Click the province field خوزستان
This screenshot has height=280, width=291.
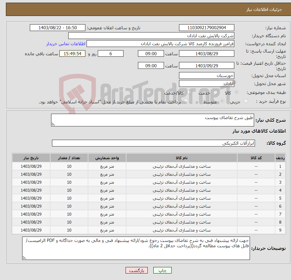[x=207, y=76]
